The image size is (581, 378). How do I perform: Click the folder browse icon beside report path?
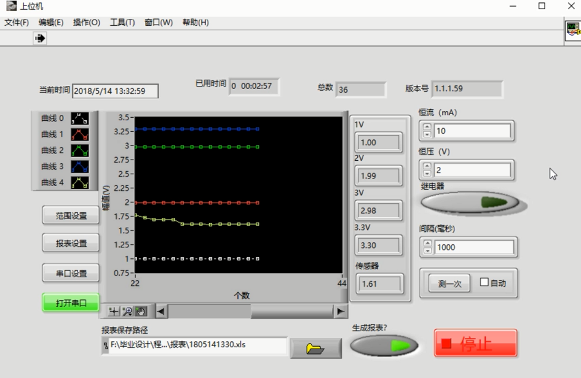click(315, 349)
